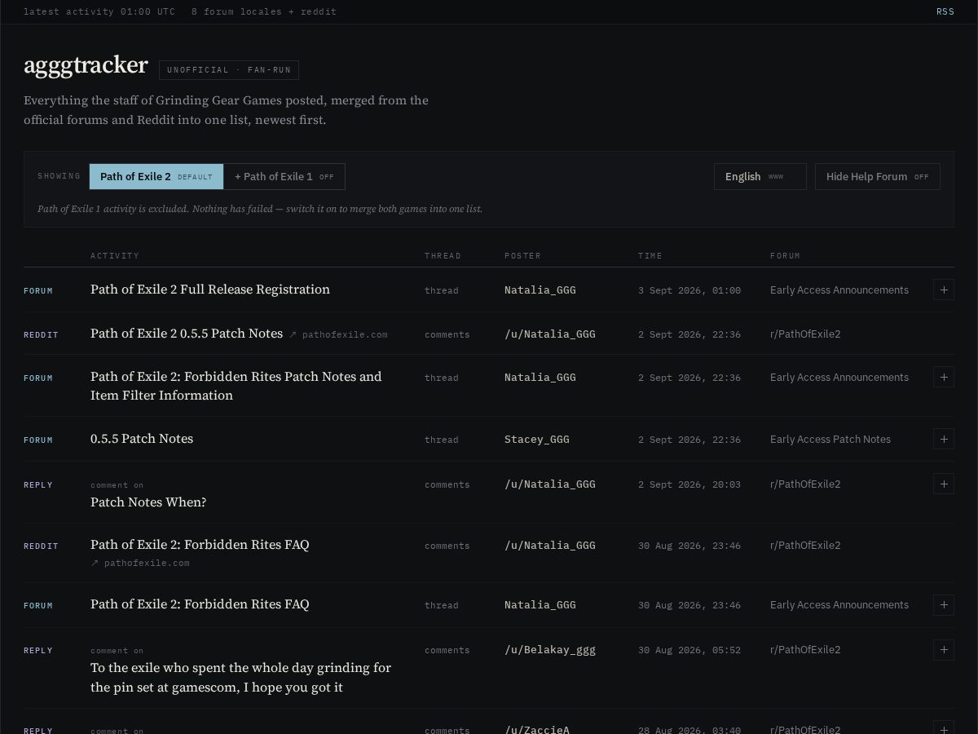Click the TIME column header
Image resolution: width=978 pixels, height=734 pixels.
(x=650, y=256)
